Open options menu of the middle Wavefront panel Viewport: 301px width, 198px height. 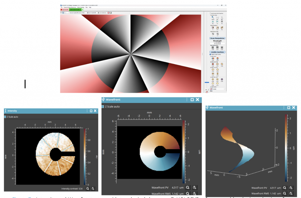(x=186, y=100)
